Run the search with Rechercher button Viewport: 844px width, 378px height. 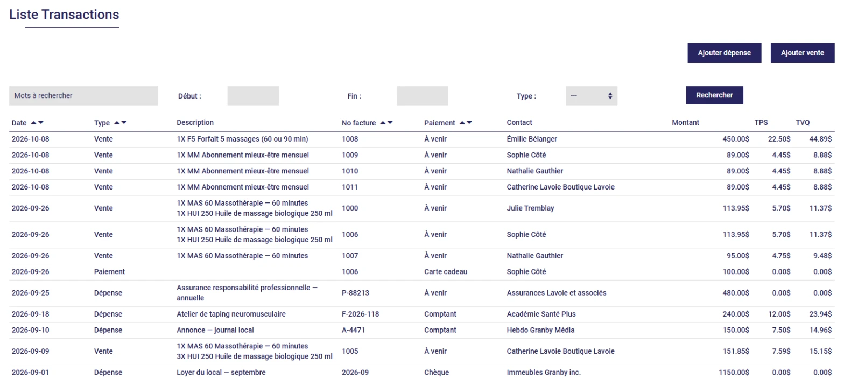714,95
